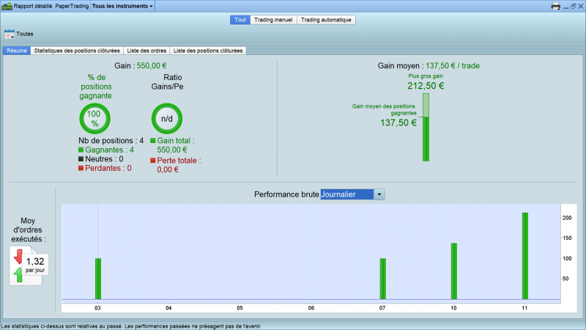Expand the Journalier period combo box
586x330 pixels.
pyautogui.click(x=379, y=194)
